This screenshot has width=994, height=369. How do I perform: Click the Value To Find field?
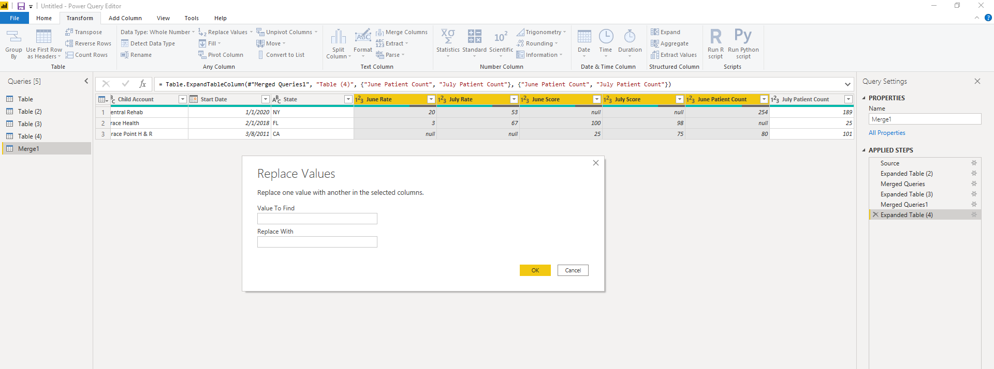317,219
